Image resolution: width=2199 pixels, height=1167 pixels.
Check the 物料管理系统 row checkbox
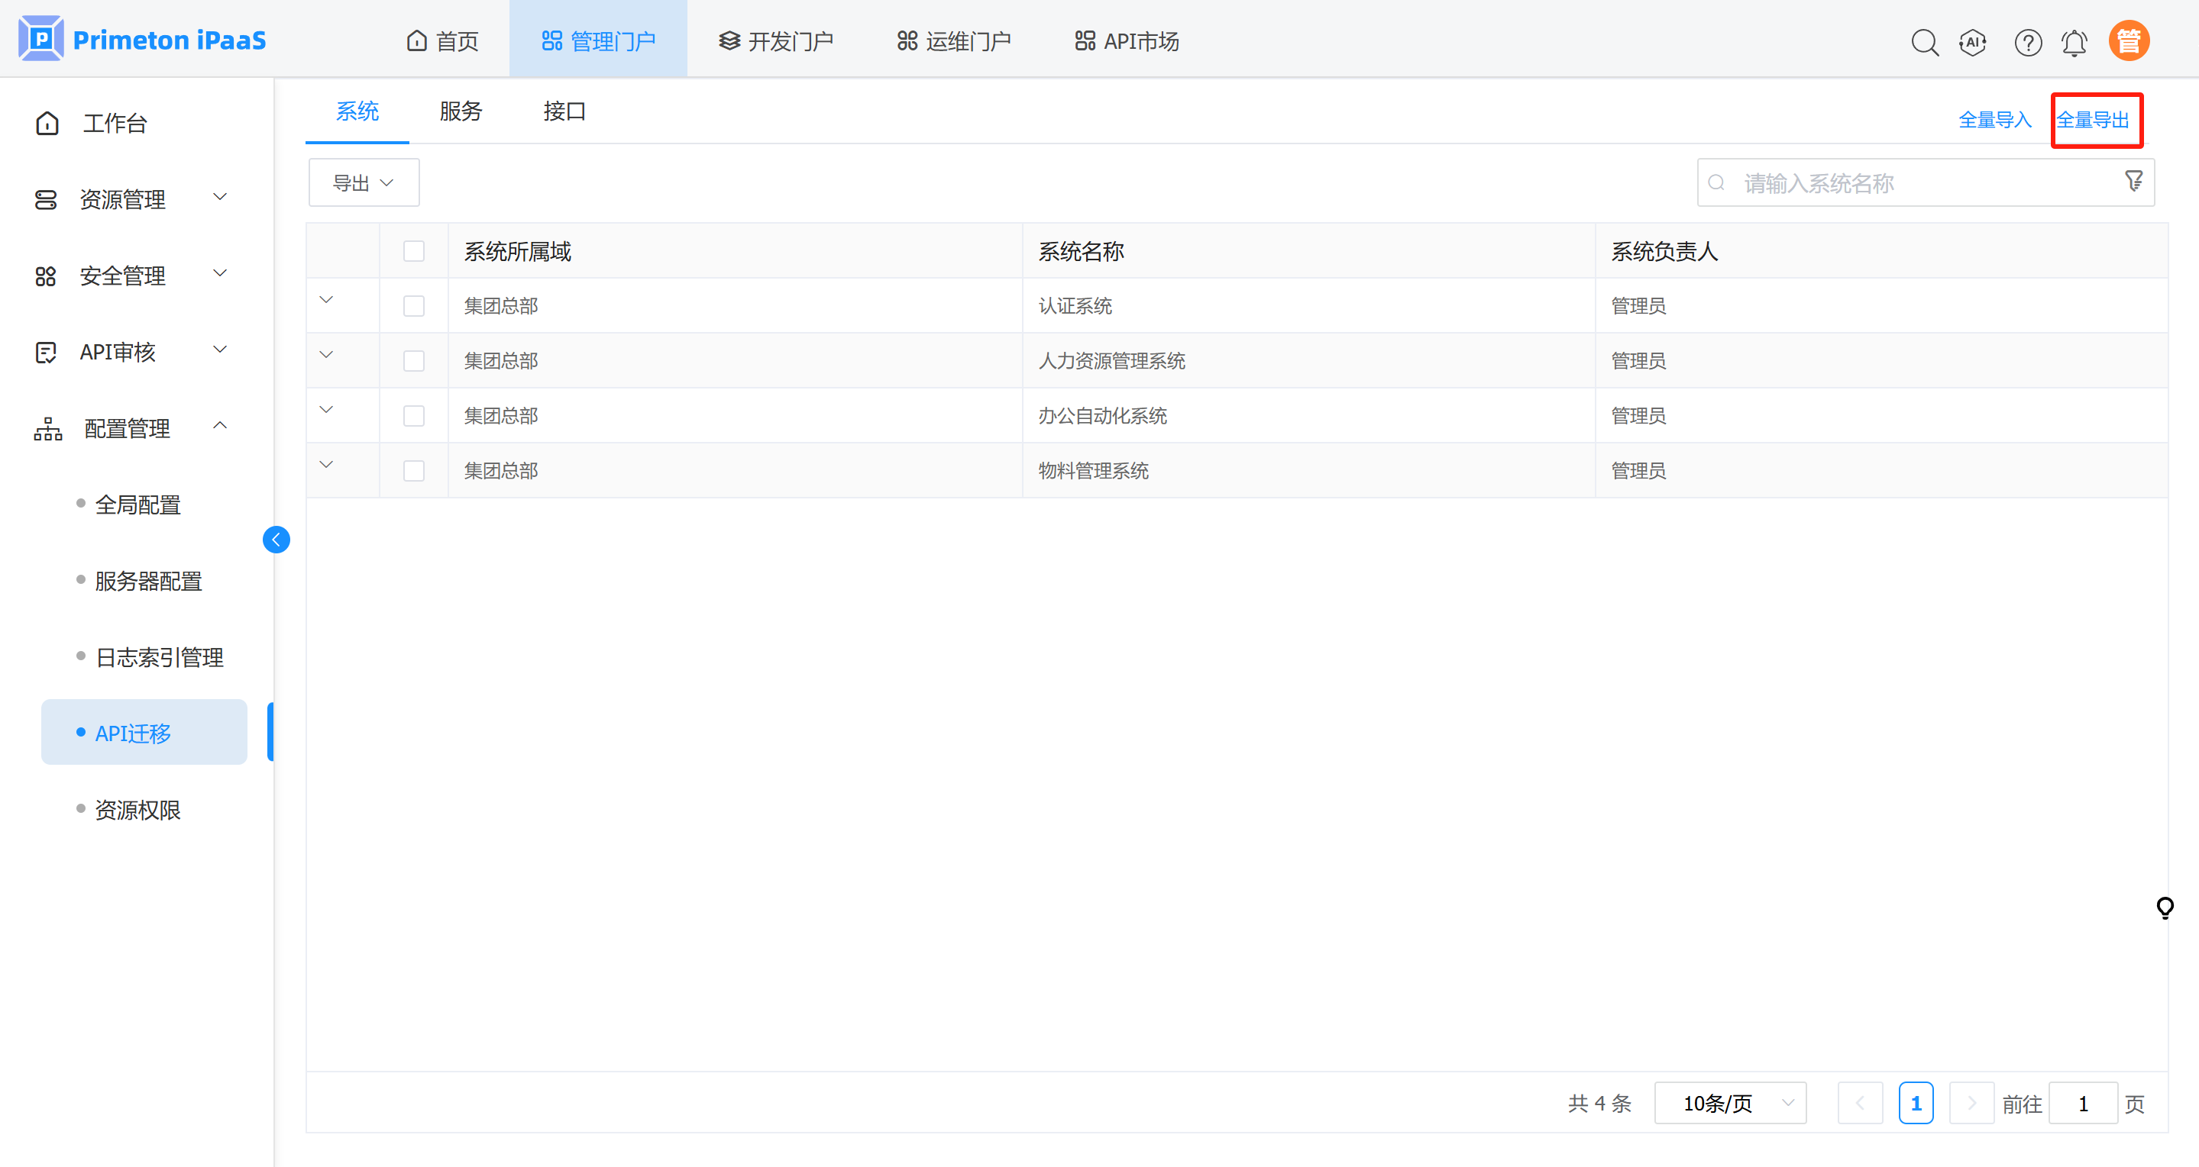coord(414,471)
